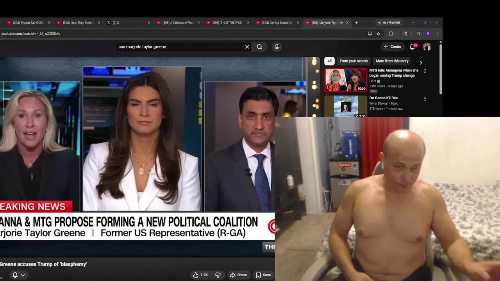Image resolution: width=500 pixels, height=281 pixels.
Task: Click the 'Wynn Stewart - Topic' channel name
Action: (x=384, y=103)
